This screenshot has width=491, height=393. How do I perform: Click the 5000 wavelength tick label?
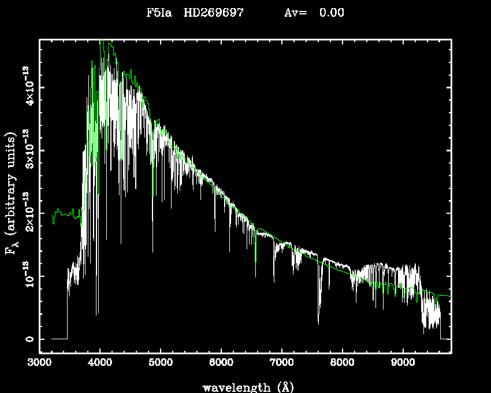click(x=161, y=363)
